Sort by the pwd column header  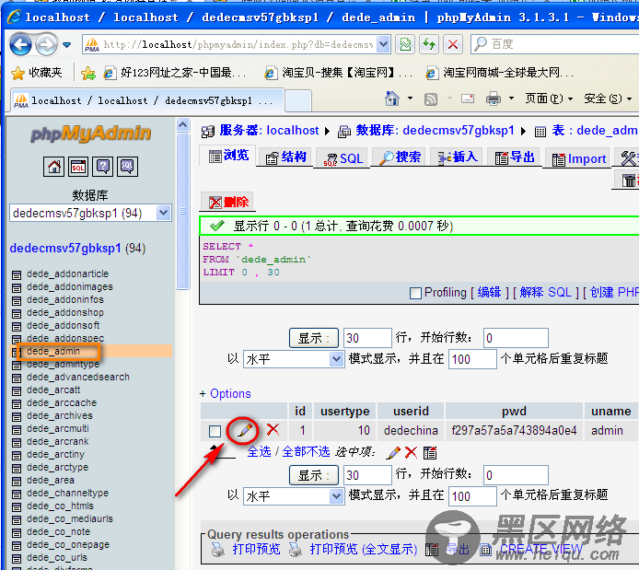[514, 411]
